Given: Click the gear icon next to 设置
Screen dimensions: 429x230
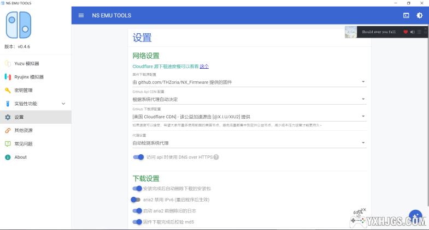Looking at the screenshot, I should 8,117.
